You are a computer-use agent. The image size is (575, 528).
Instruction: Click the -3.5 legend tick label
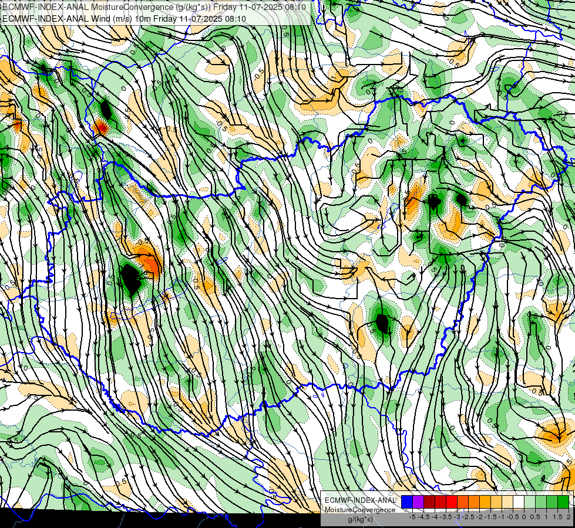tap(446, 517)
